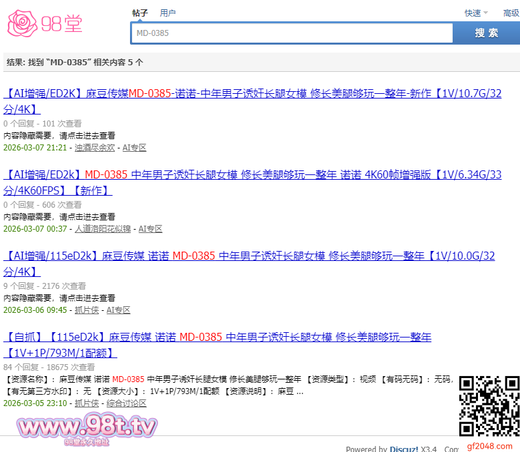Click the 搜索 button
Image resolution: width=520 pixels, height=452 pixels.
point(487,33)
